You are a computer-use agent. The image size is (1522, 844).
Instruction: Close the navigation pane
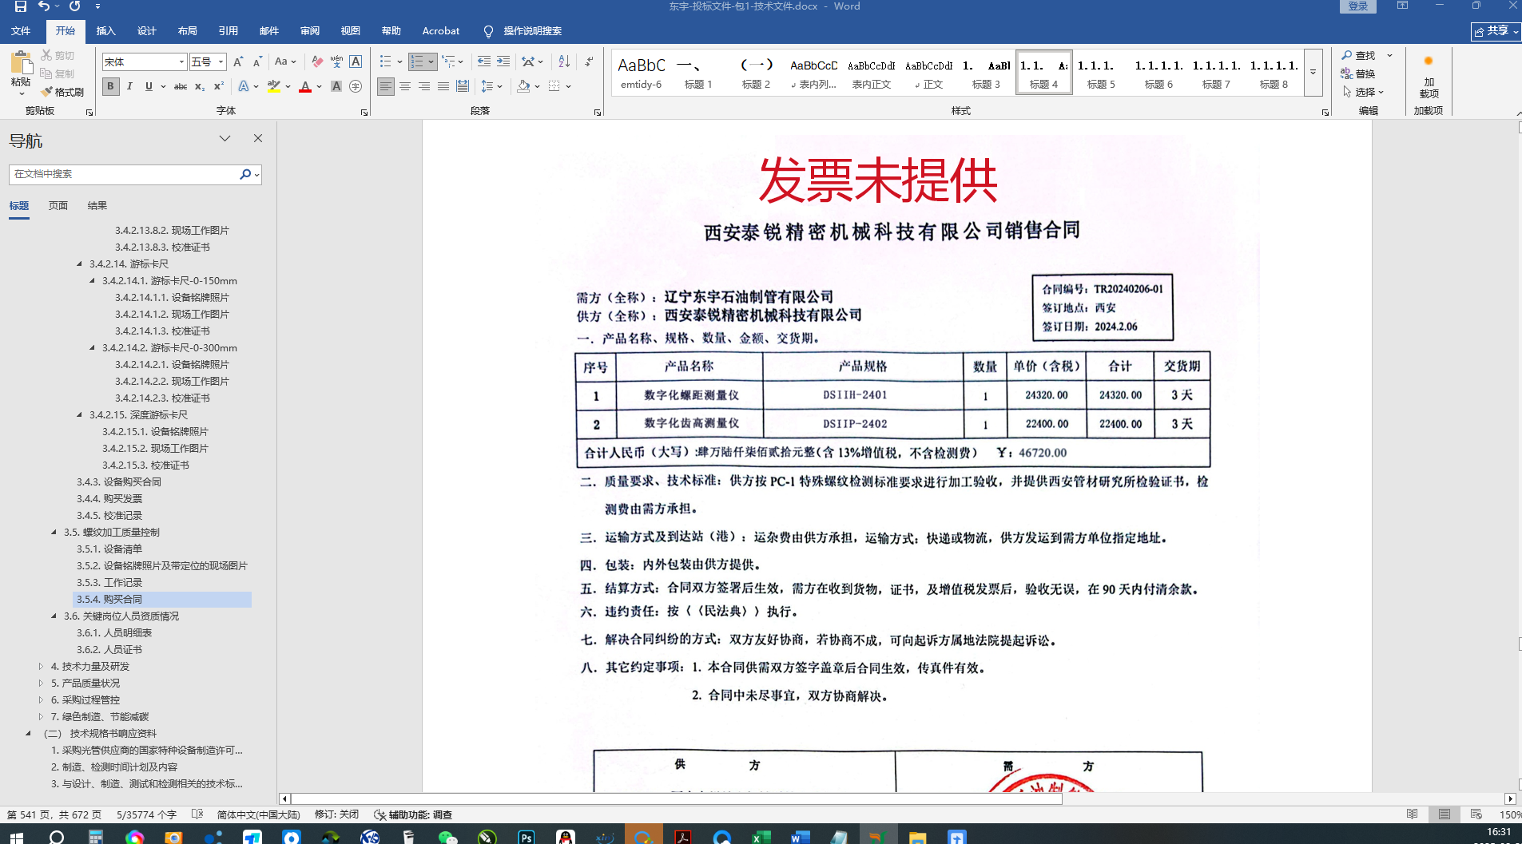(258, 138)
